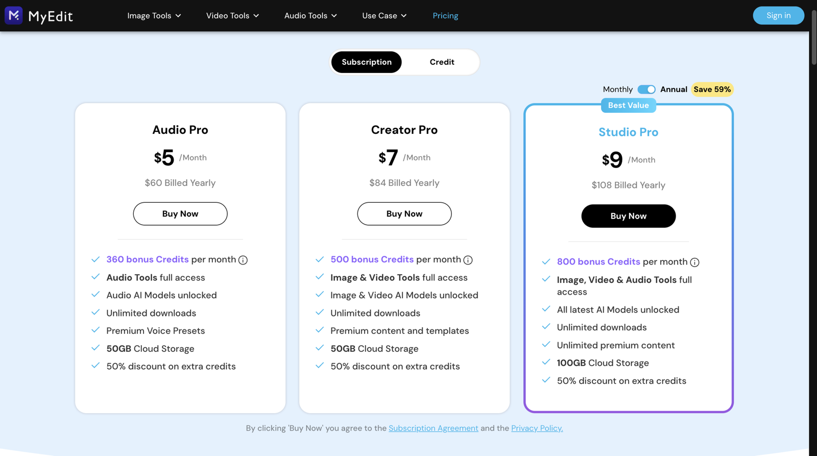Click 'Premium content and templates' feature
Viewport: 817px width, 456px height.
[400, 331]
